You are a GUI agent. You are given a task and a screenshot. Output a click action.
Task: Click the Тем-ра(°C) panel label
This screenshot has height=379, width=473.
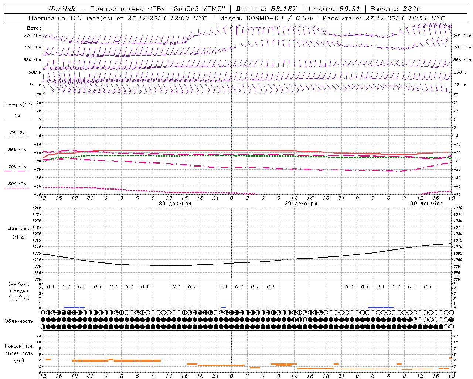coord(17,105)
